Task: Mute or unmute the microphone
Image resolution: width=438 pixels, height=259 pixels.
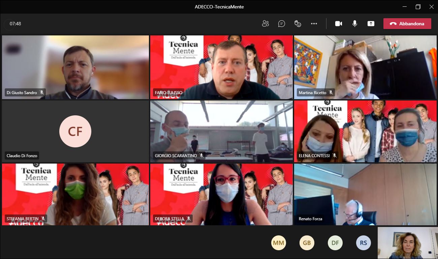Action: [x=355, y=24]
